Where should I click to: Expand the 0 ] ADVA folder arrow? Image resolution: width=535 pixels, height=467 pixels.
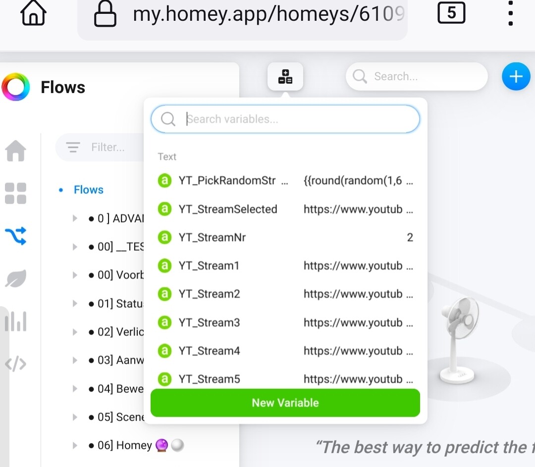coord(75,218)
